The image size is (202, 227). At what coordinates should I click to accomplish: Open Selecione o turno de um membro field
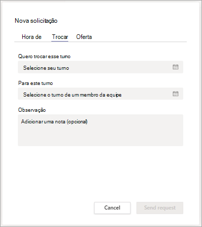(x=100, y=94)
